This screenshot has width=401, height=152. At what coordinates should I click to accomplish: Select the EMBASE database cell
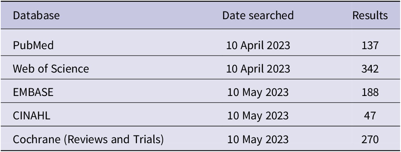tap(33, 92)
